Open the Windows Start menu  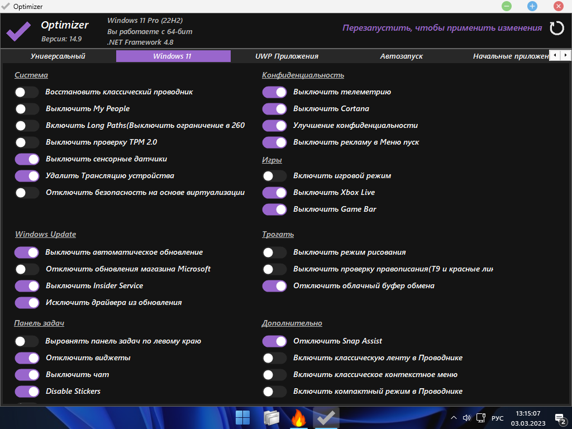pos(242,418)
